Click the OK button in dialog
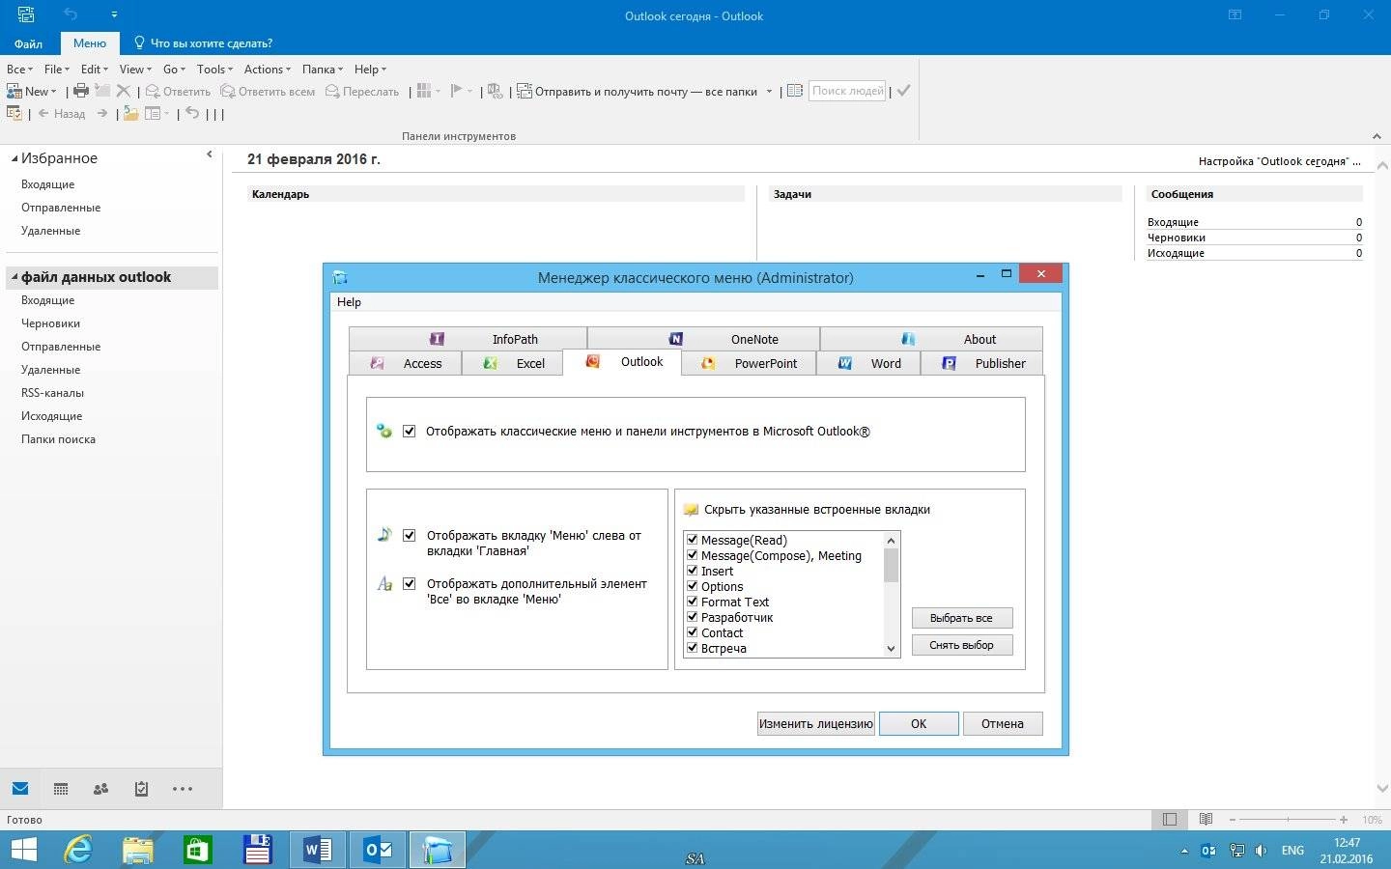The width and height of the screenshot is (1391, 869). [x=919, y=723]
